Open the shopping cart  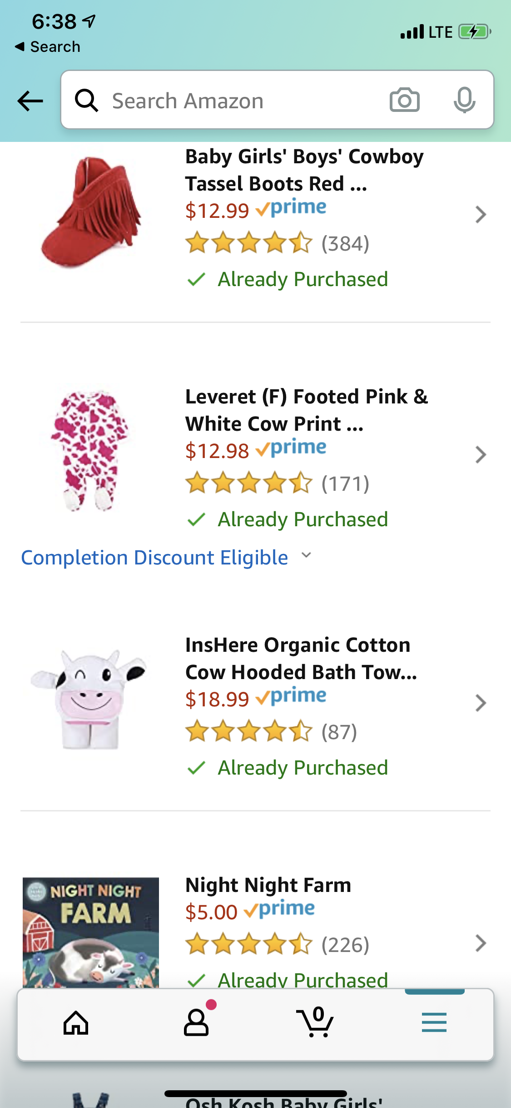coord(315,1023)
